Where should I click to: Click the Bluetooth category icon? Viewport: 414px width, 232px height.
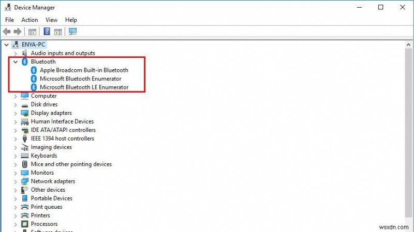24,61
